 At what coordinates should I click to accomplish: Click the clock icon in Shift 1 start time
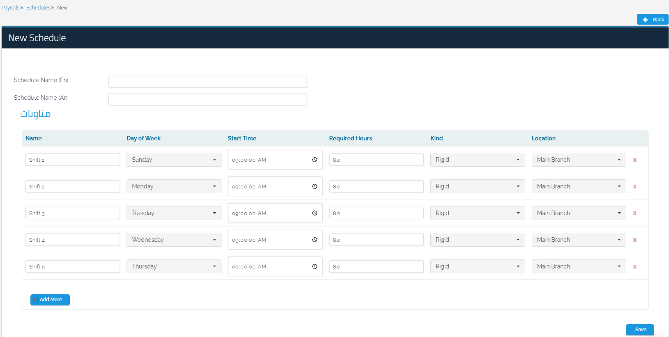pyautogui.click(x=315, y=160)
